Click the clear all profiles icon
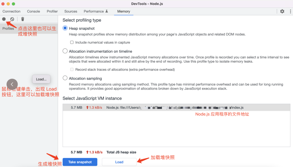This screenshot has width=293, height=167. (12, 19)
